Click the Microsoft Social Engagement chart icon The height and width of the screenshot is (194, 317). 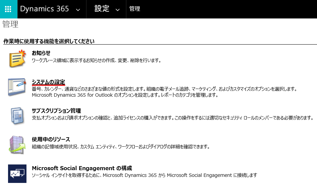point(17,174)
